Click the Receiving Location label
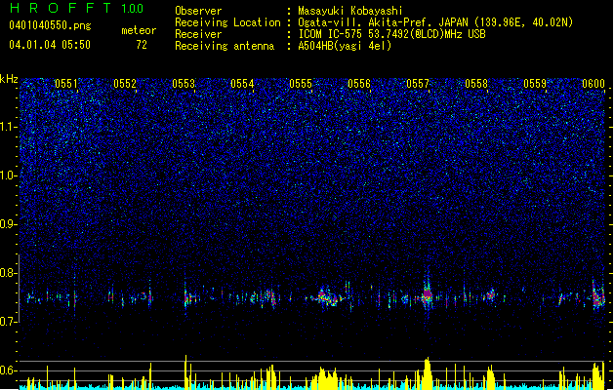614x390 pixels. click(x=227, y=22)
